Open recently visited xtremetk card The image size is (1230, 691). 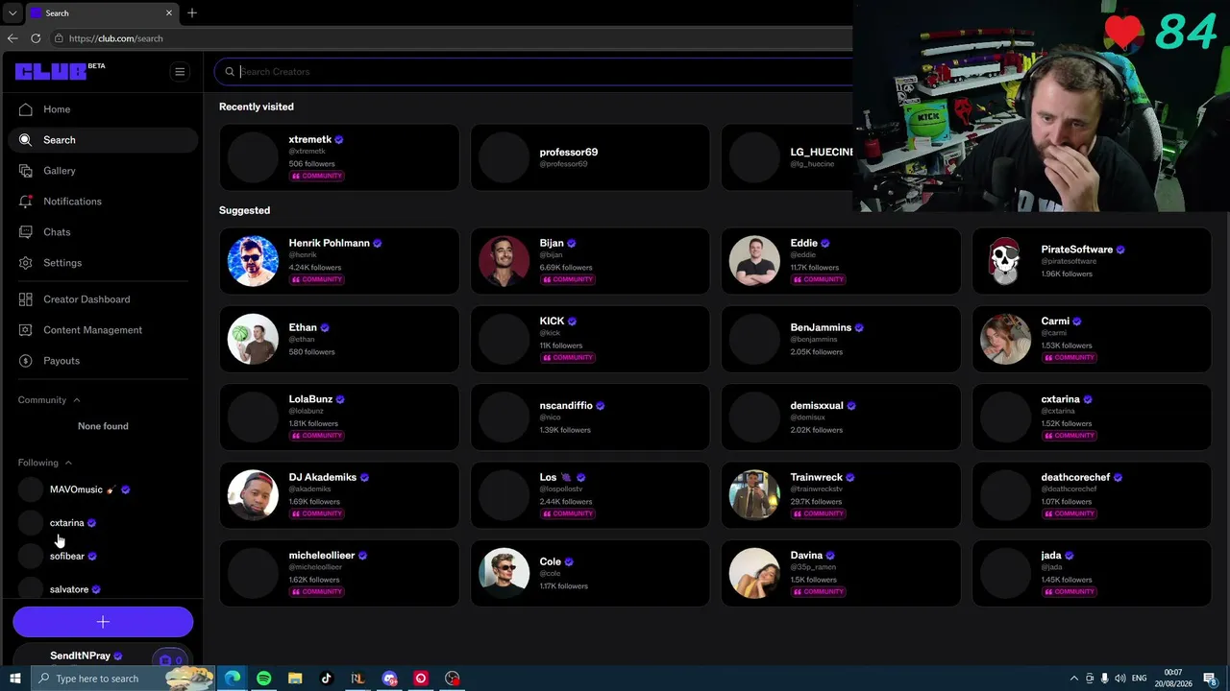click(x=339, y=157)
